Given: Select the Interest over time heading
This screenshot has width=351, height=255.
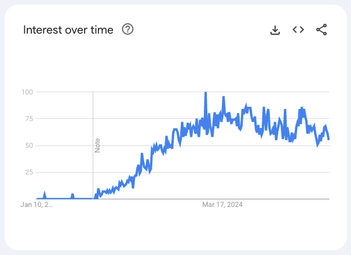Looking at the screenshot, I should pyautogui.click(x=68, y=30).
